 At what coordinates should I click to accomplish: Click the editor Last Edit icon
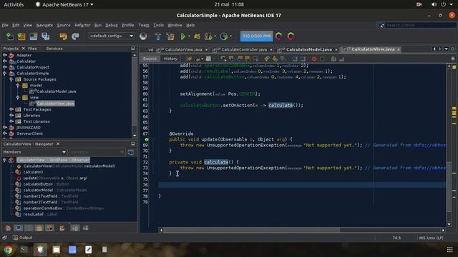189,59
